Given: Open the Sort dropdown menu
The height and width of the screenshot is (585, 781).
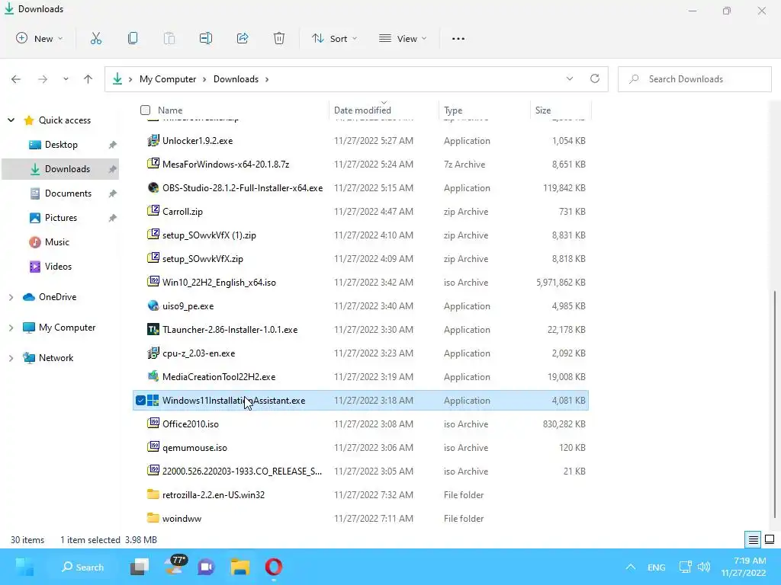Looking at the screenshot, I should coord(334,38).
